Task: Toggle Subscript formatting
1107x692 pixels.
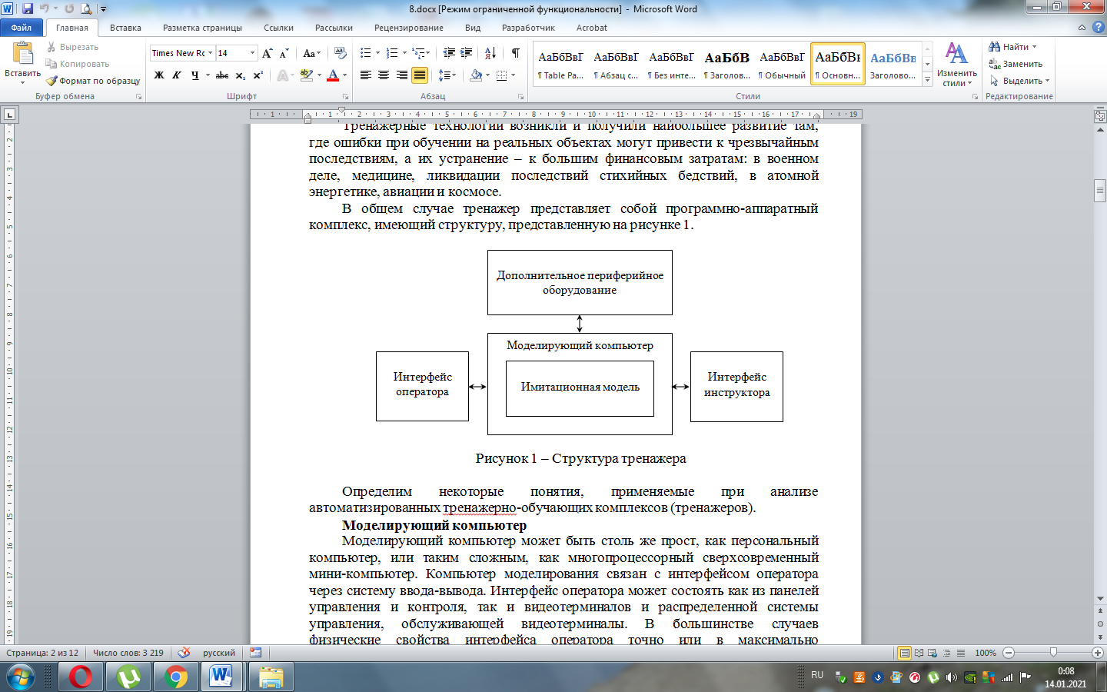Action: pyautogui.click(x=241, y=75)
